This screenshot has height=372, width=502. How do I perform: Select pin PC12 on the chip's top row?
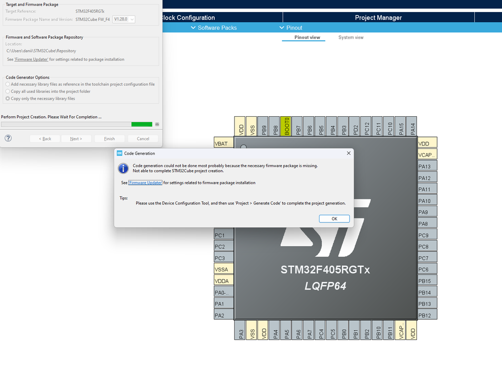(367, 126)
